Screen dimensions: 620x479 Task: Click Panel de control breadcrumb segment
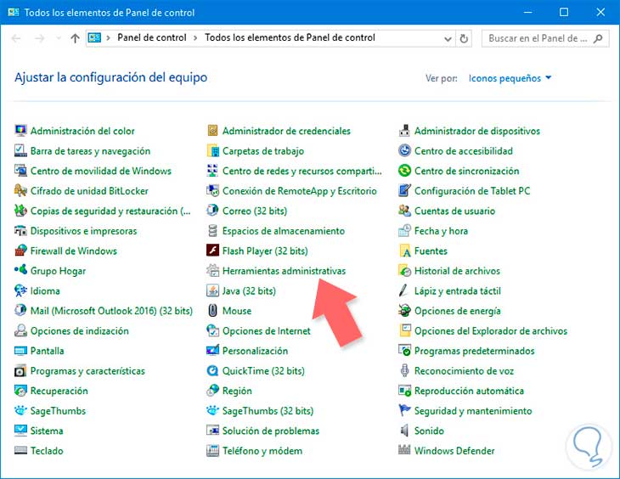[x=152, y=37]
